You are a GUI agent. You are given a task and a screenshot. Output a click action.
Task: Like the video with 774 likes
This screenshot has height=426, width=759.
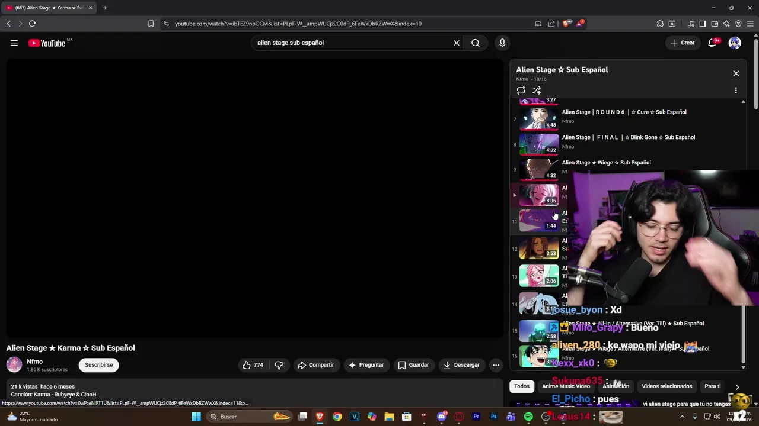[253, 365]
